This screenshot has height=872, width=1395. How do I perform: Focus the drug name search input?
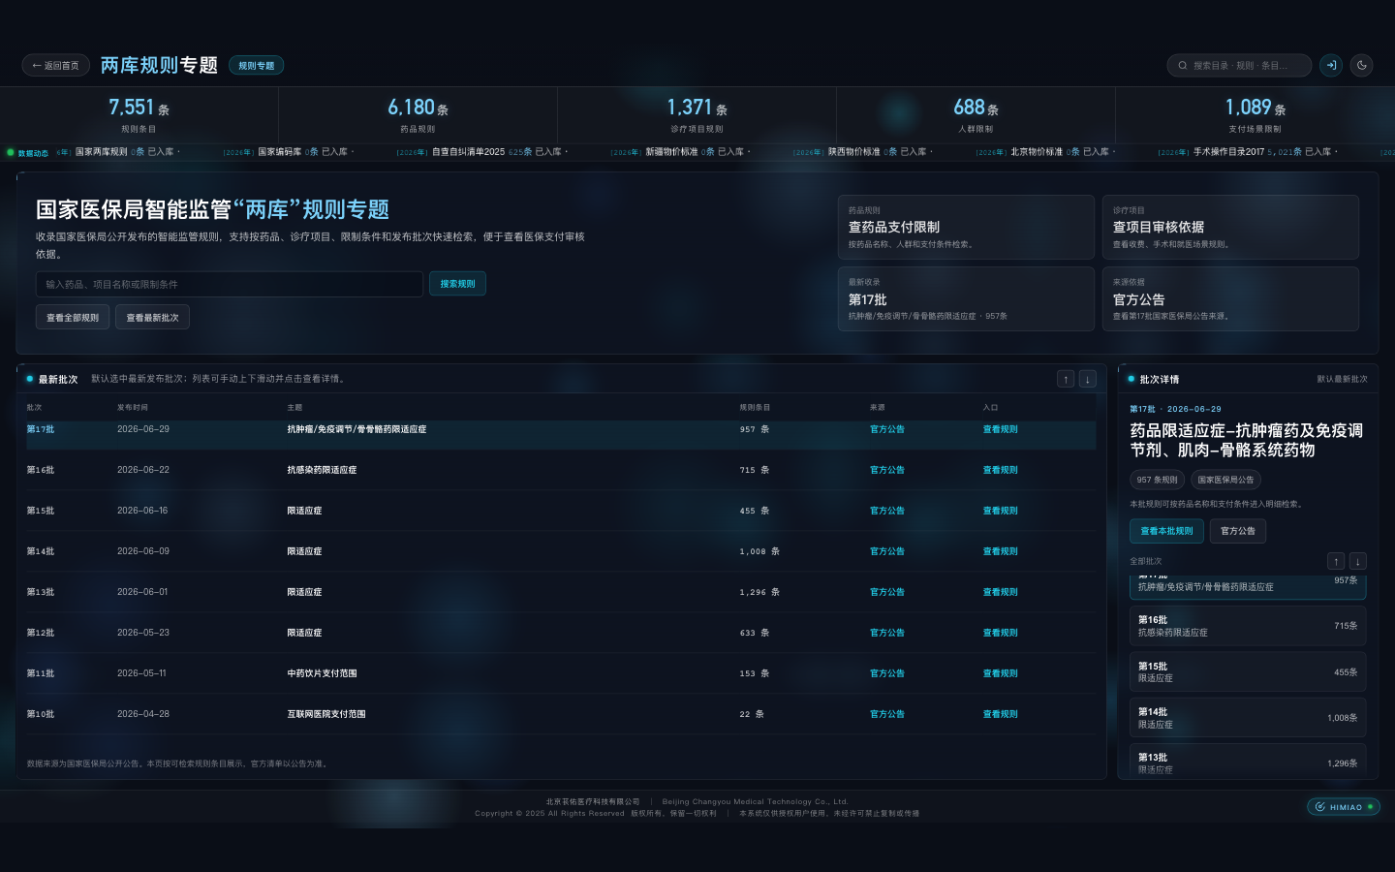pos(230,284)
